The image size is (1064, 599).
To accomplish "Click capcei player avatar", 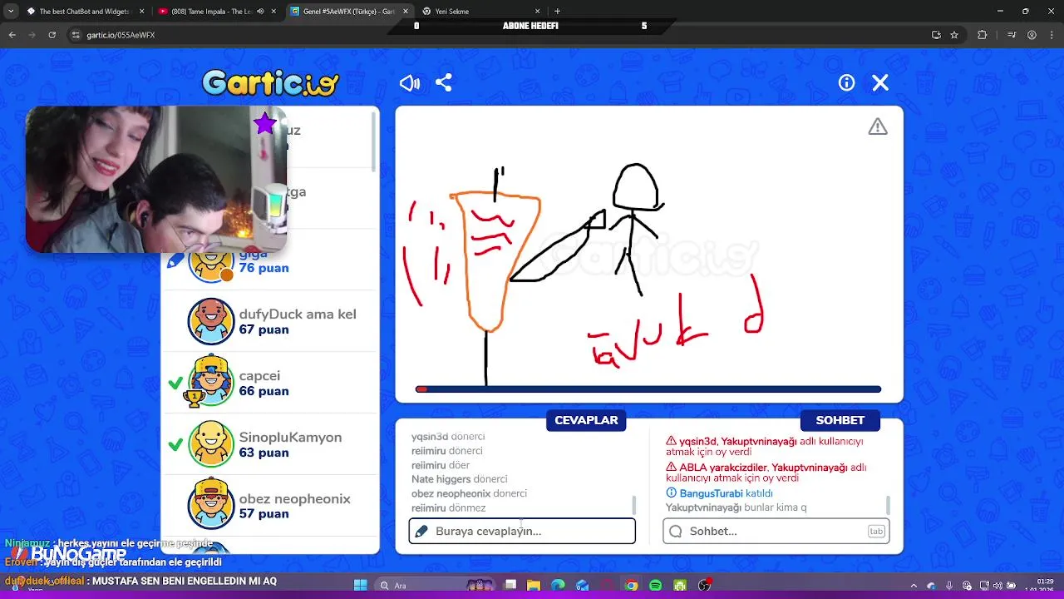I will pos(211,383).
